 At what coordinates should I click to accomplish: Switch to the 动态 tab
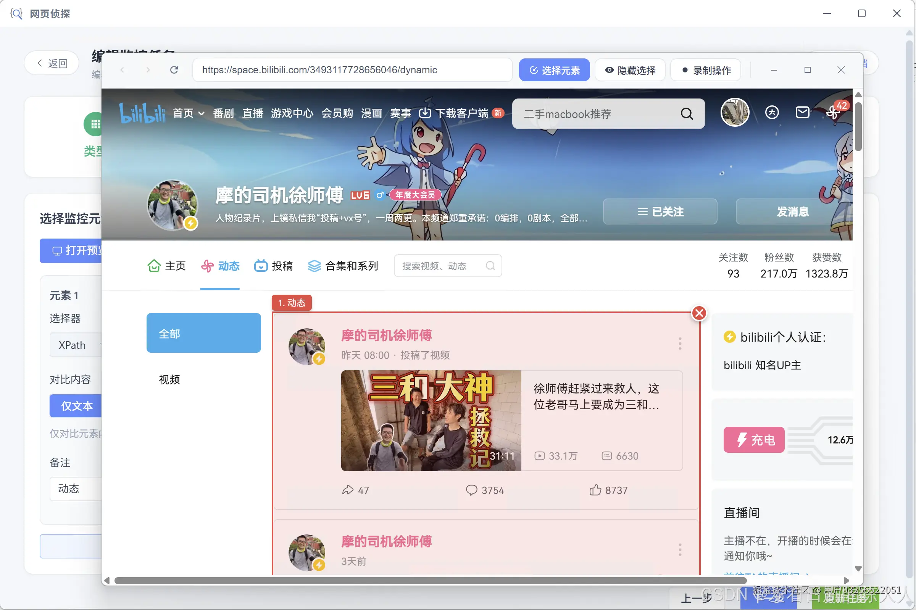[220, 266]
